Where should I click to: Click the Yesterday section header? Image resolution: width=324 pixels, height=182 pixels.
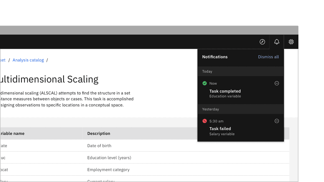point(210,109)
